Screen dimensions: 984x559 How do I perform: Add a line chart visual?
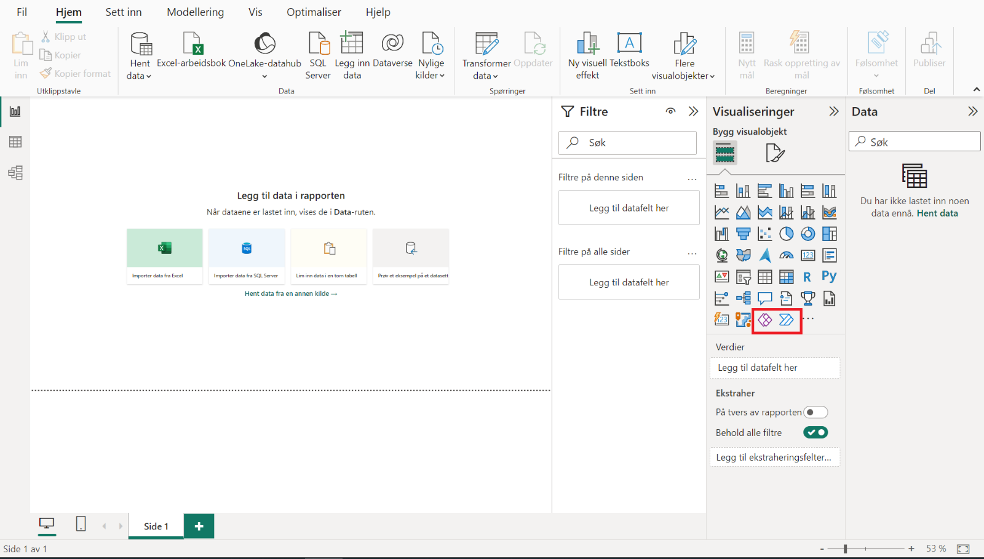(721, 213)
